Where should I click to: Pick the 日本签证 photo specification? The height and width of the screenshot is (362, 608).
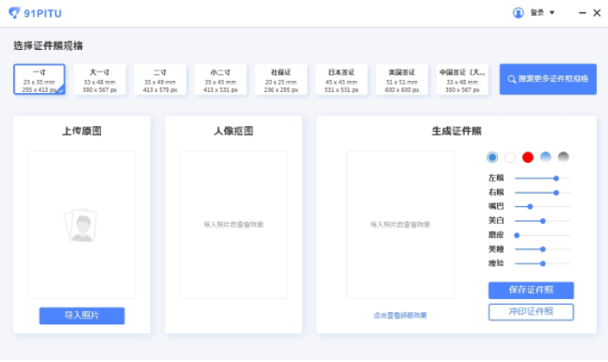[342, 80]
